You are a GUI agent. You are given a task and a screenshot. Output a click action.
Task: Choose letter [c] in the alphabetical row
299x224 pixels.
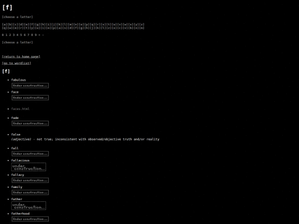coord(16,24)
